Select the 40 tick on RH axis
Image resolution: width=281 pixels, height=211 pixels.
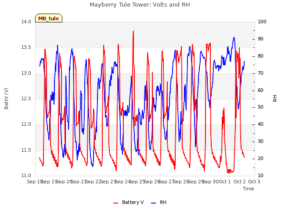coord(260,124)
